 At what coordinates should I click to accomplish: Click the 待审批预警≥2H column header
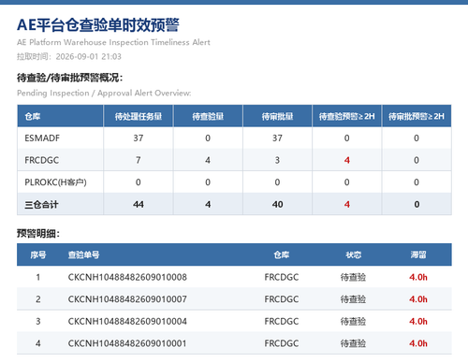[x=417, y=116]
